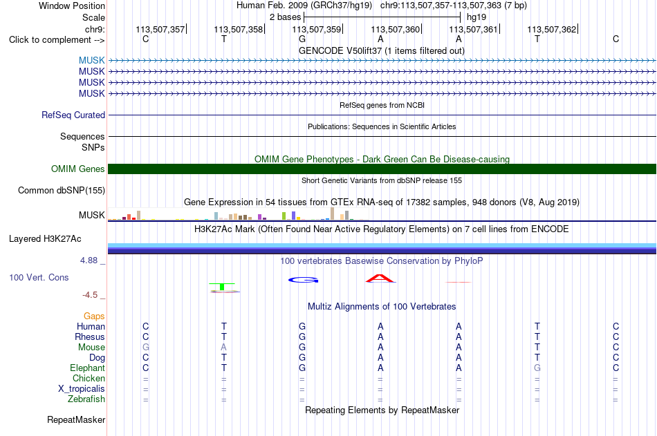657x436 pixels.
Task: Click 'Short Genetic Variants from dbSNP release 155'
Action: click(382, 180)
